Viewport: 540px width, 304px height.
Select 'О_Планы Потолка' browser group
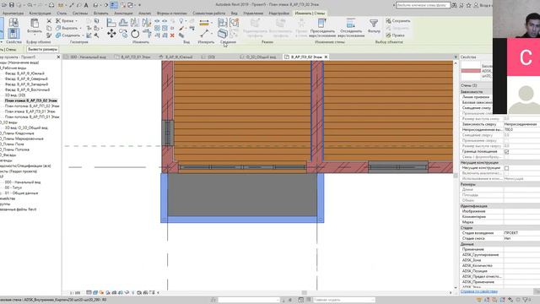pos(15,150)
